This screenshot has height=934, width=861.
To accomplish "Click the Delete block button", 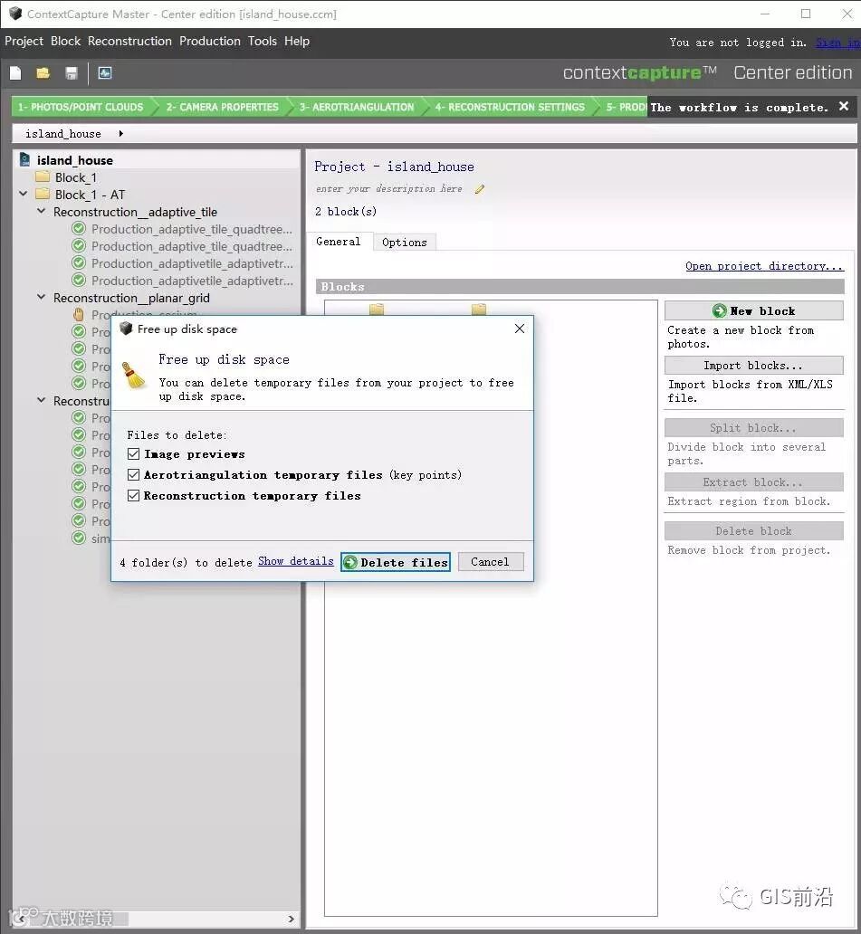I will pyautogui.click(x=754, y=530).
